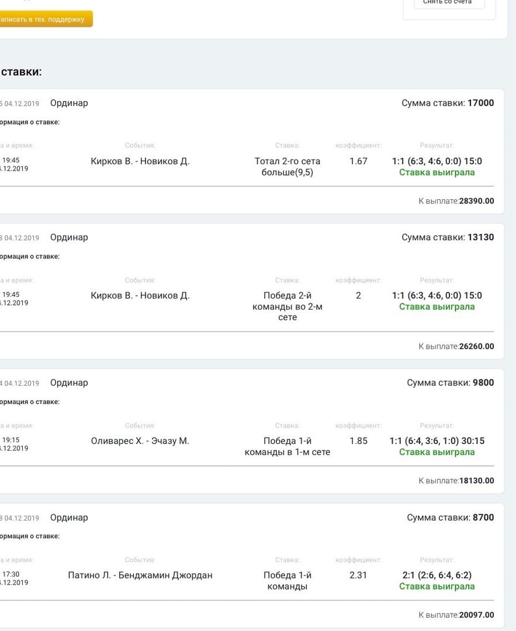Click the payout amount 18130.00
Screen dimensions: 516x631
click(x=476, y=481)
